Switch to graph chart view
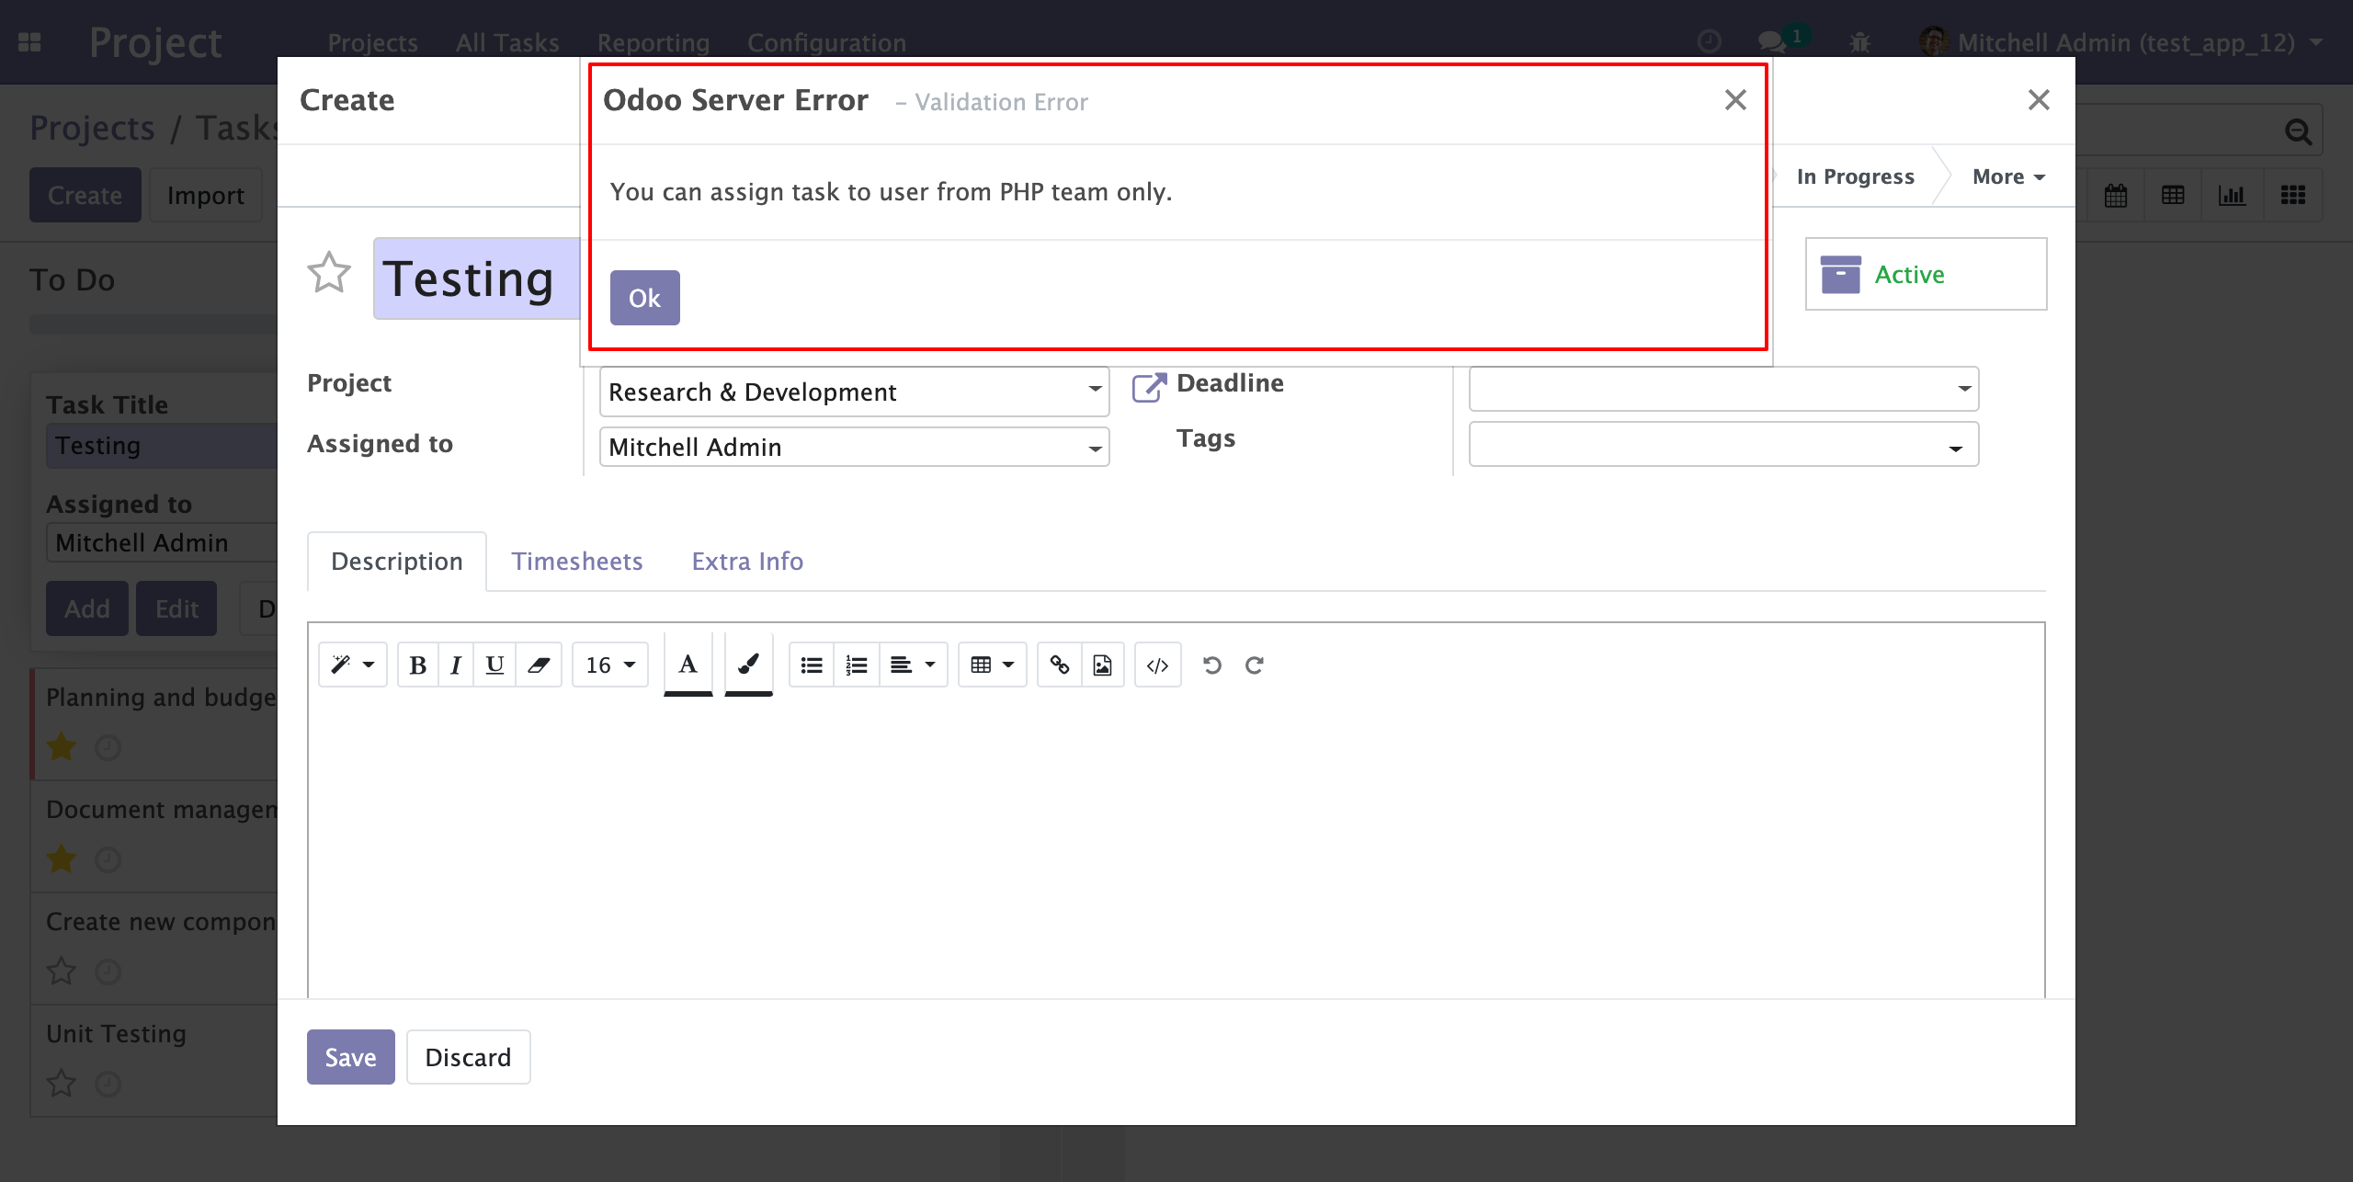 coord(2232,195)
